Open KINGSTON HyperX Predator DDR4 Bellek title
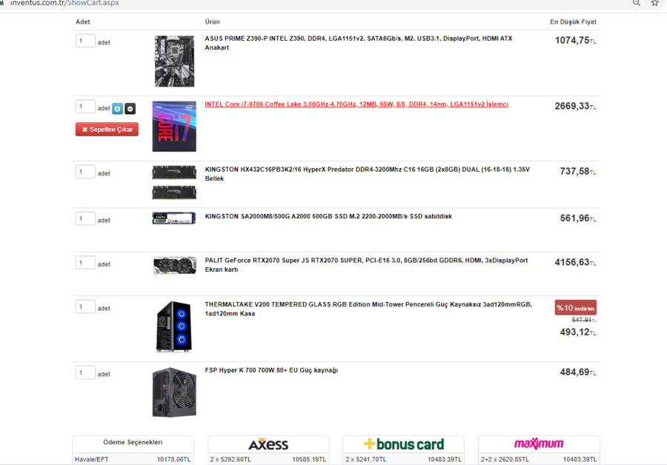 368,174
